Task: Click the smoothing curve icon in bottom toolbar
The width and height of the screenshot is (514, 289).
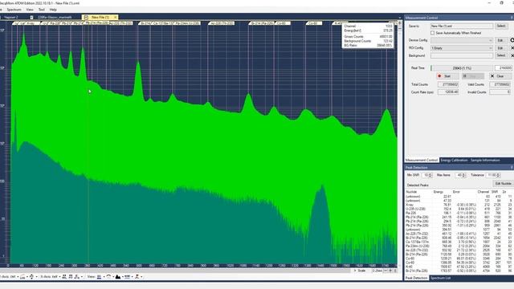Action: (x=108, y=277)
